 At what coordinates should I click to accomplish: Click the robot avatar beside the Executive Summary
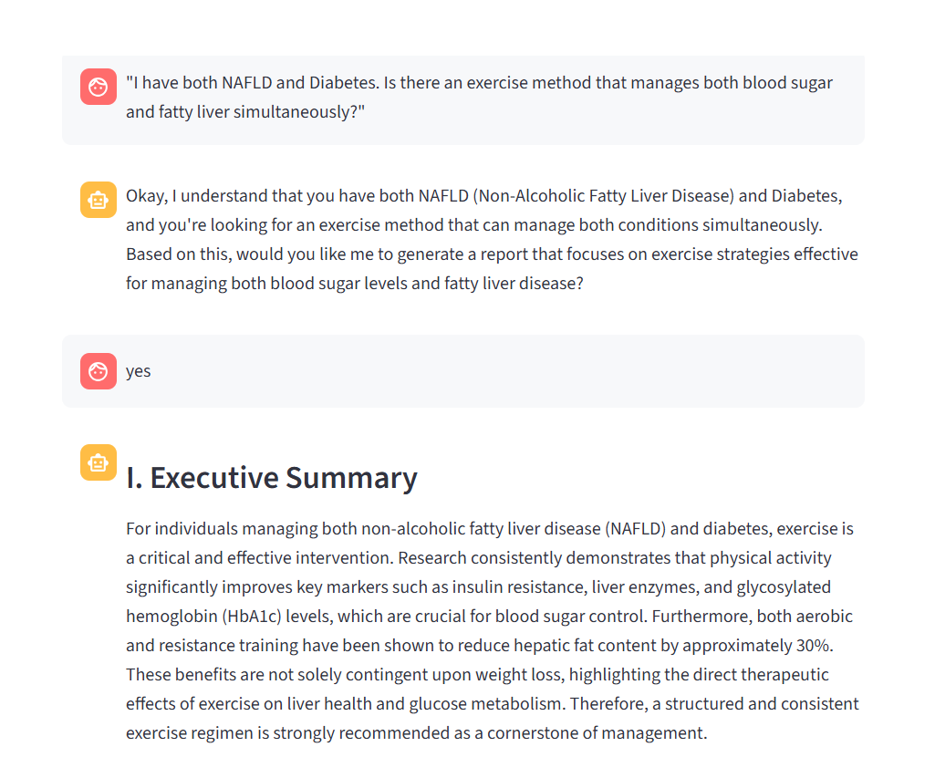[98, 462]
